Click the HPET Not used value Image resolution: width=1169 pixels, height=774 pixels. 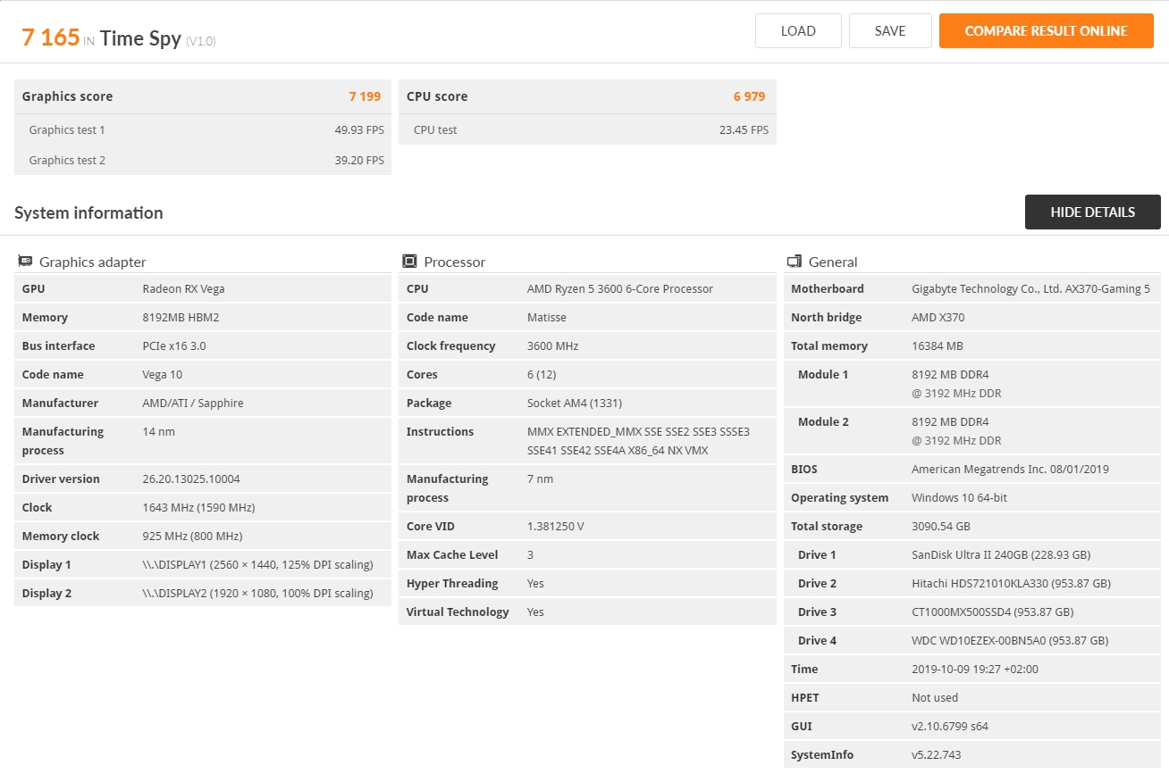click(x=935, y=697)
